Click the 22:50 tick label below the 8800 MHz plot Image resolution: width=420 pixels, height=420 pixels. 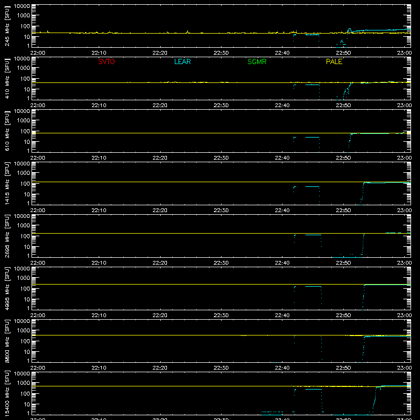[x=343, y=368]
